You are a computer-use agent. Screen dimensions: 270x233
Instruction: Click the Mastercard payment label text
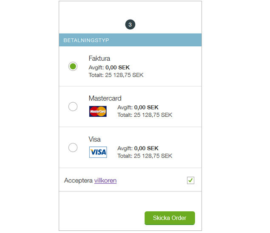(x=105, y=98)
